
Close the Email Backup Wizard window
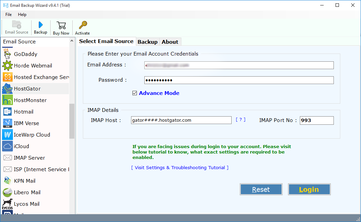[x=353, y=5]
